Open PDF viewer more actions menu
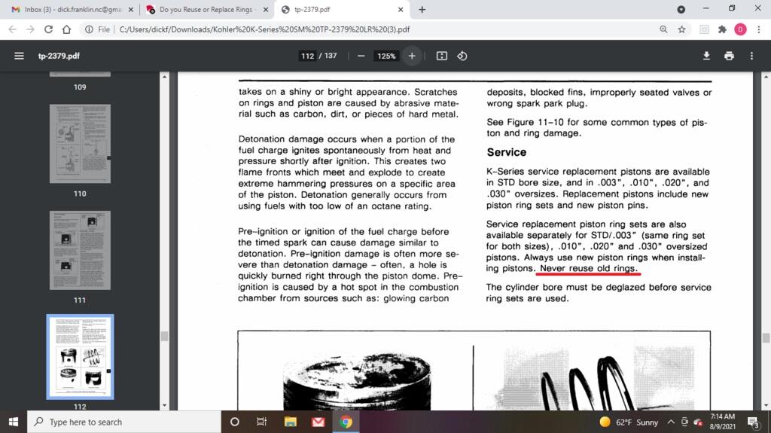Screen dimensions: 771x433 pos(752,56)
